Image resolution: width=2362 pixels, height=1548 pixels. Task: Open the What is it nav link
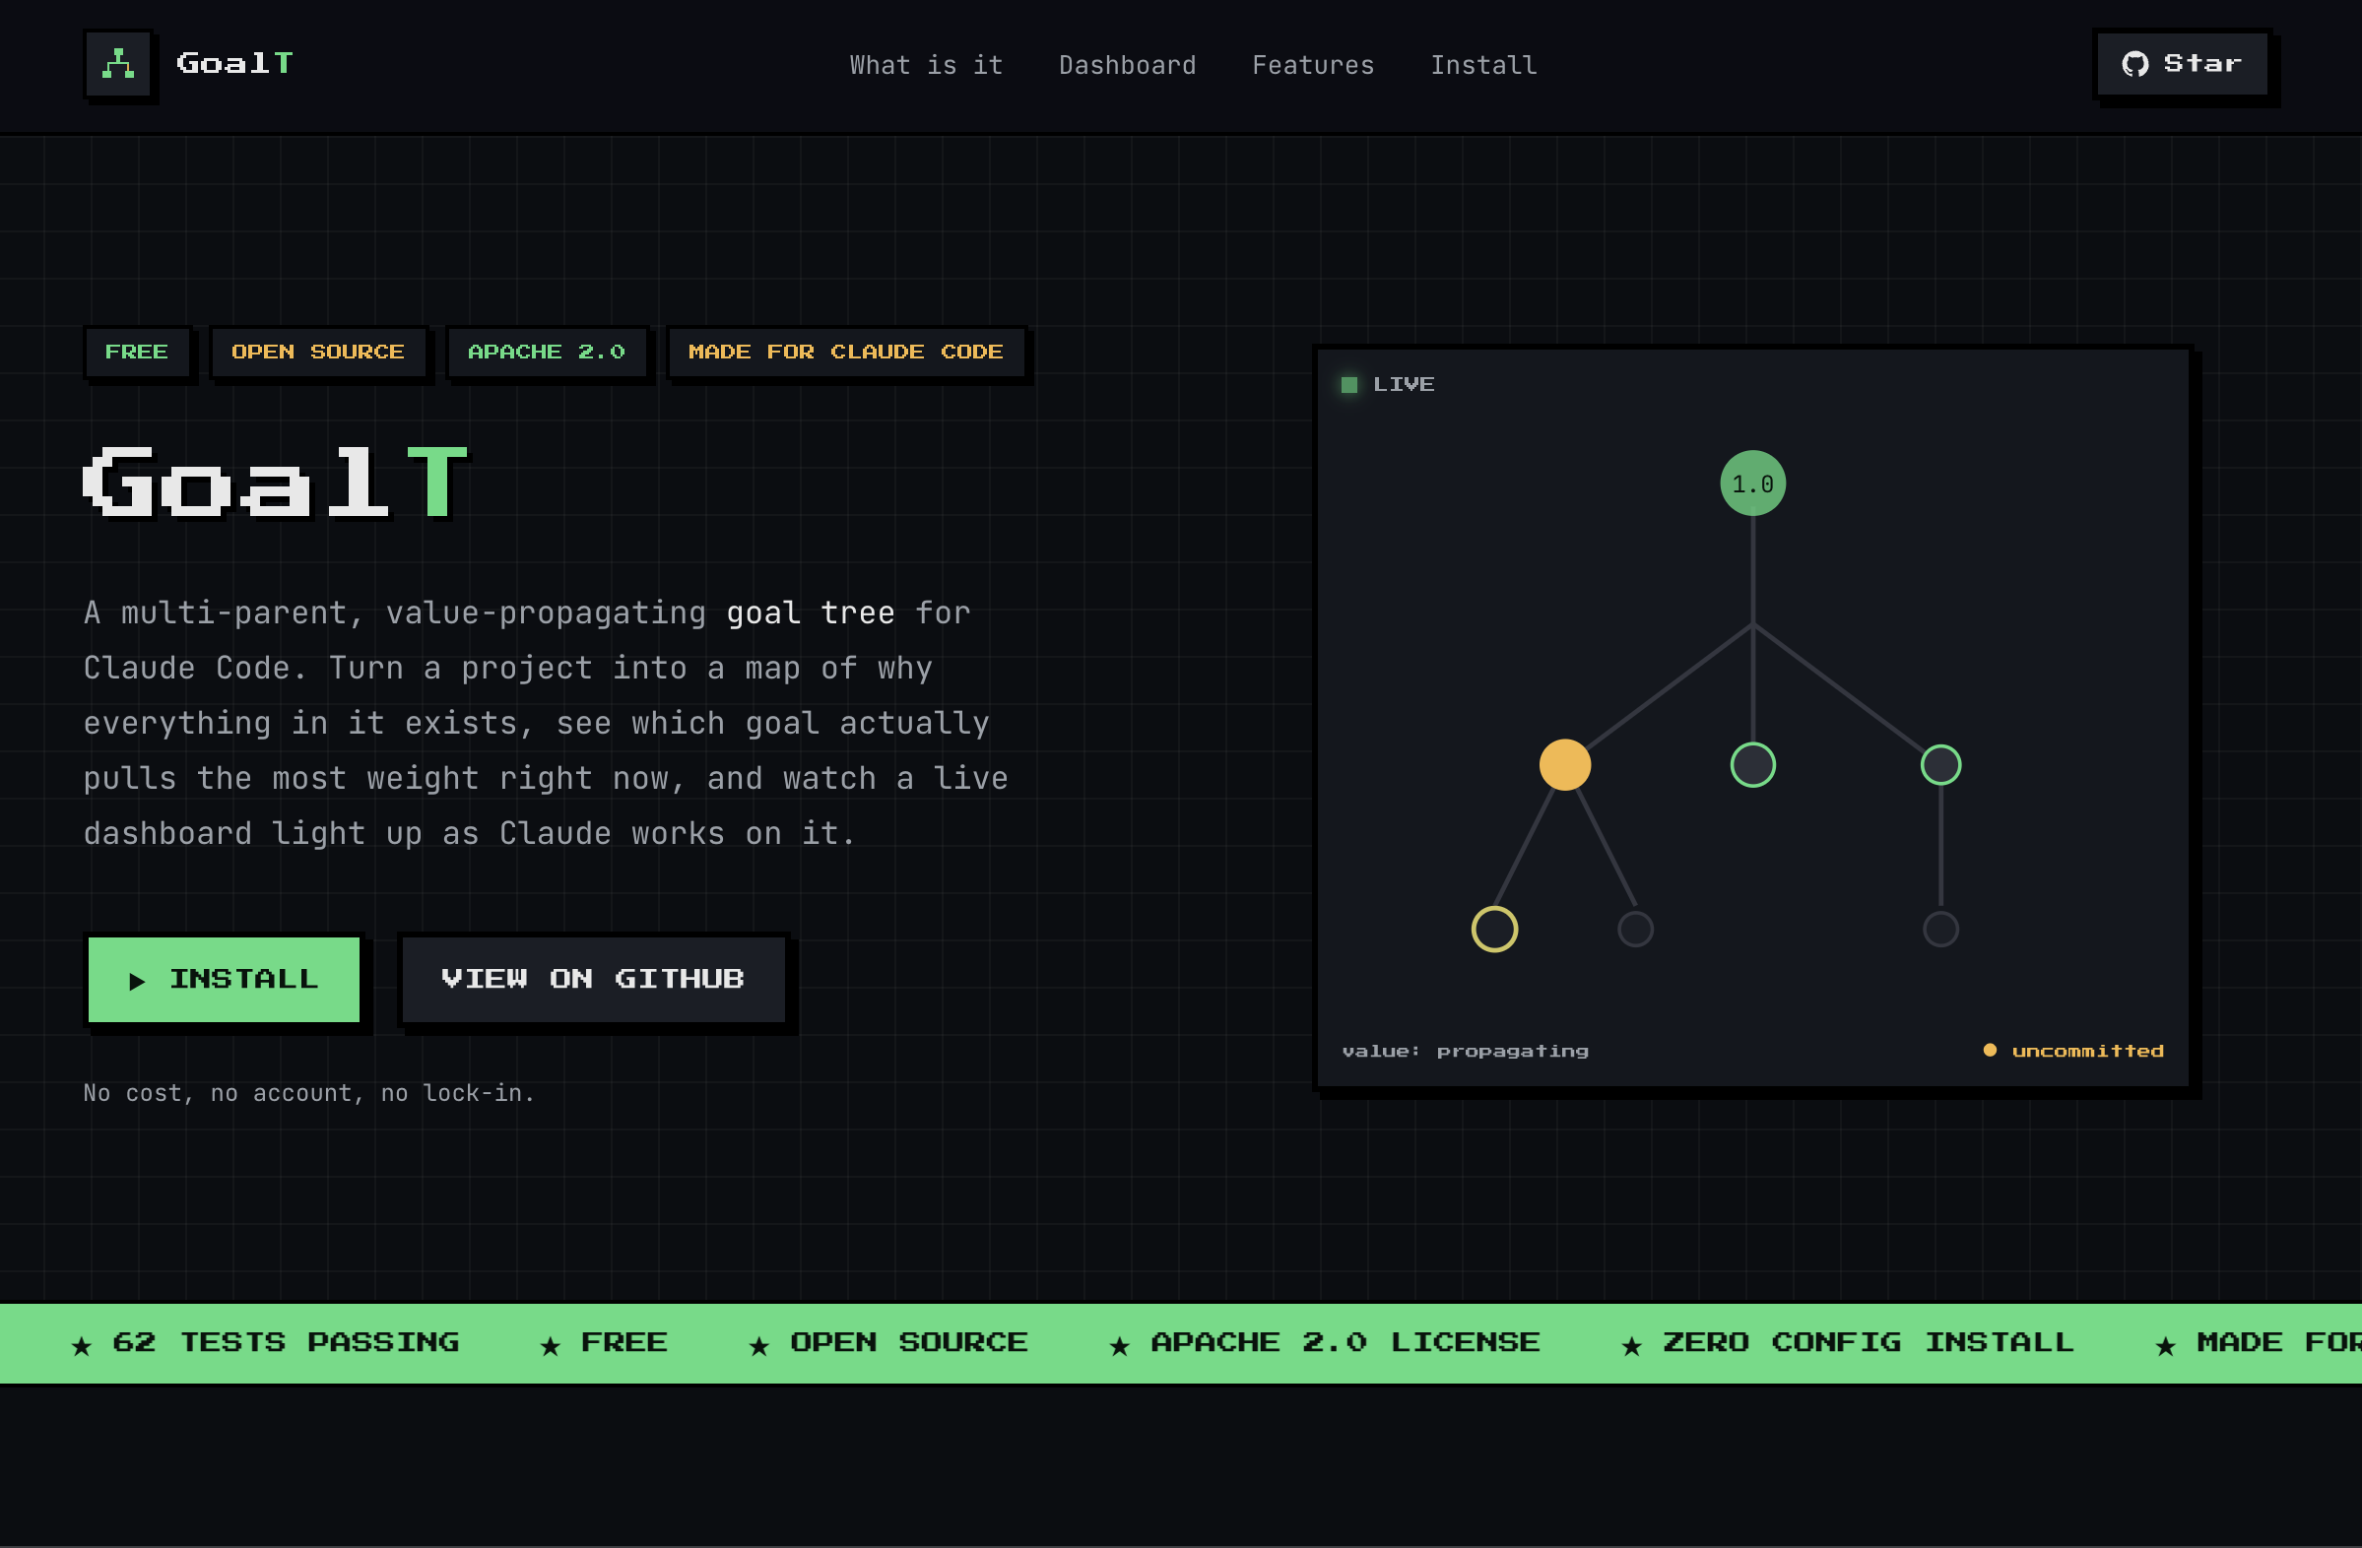[926, 66]
